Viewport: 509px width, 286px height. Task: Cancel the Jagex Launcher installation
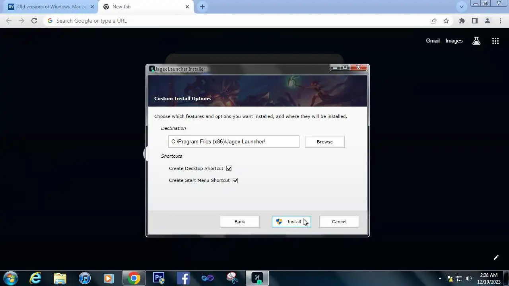(x=339, y=222)
